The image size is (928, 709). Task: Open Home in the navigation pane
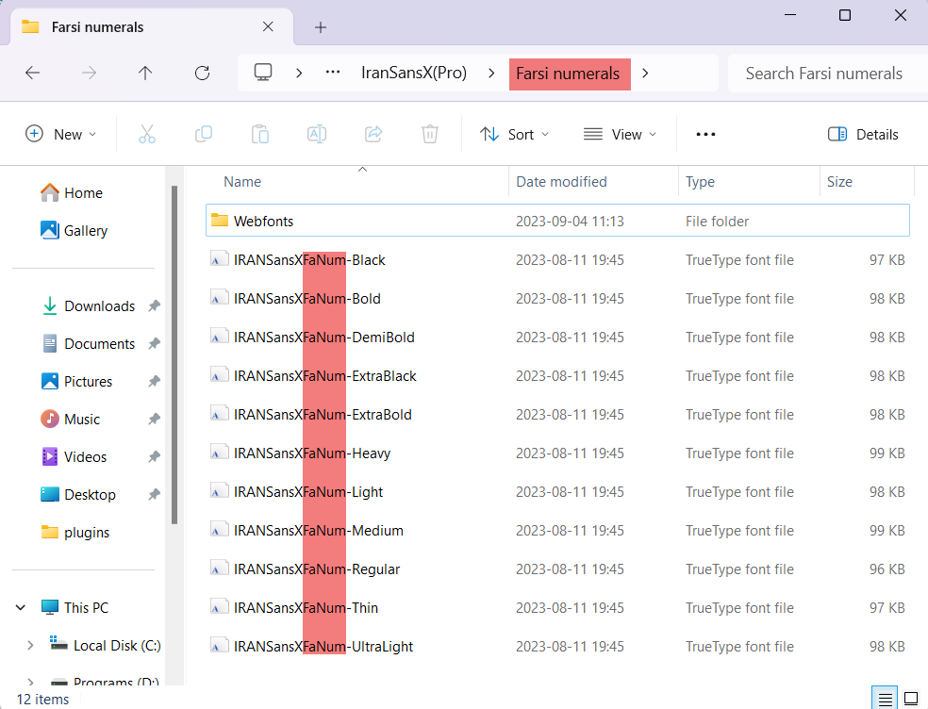[72, 193]
